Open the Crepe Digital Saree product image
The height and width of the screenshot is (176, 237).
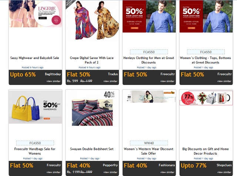tap(92, 21)
